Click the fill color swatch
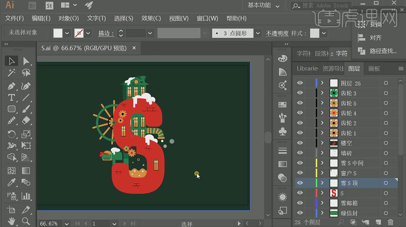Viewport: 406px width, 227px height. click(58, 33)
